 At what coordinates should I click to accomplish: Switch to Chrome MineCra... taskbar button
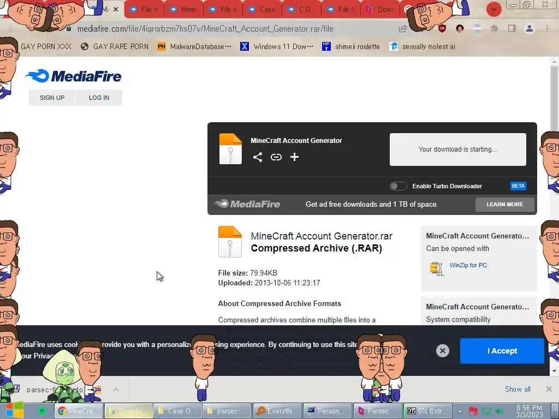coord(79,411)
